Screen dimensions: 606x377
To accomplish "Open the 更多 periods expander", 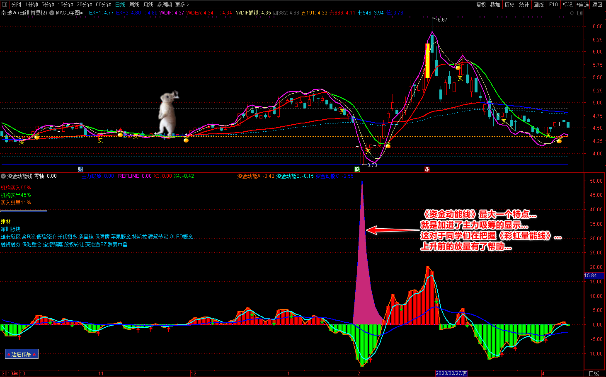I will coord(182,5).
